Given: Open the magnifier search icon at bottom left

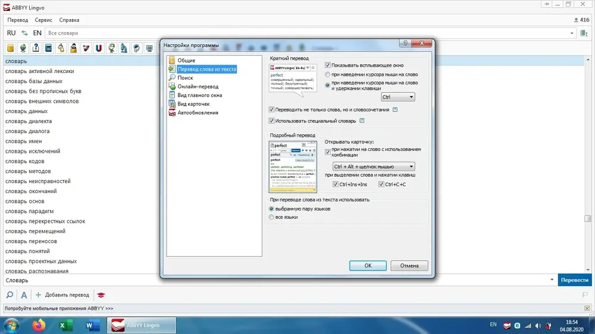Looking at the screenshot, I should [x=10, y=295].
